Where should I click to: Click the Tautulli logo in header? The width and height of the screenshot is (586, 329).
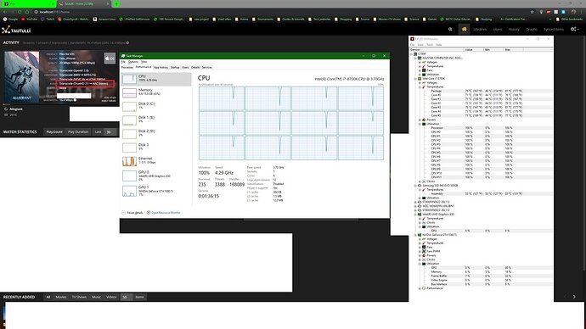coord(16,31)
